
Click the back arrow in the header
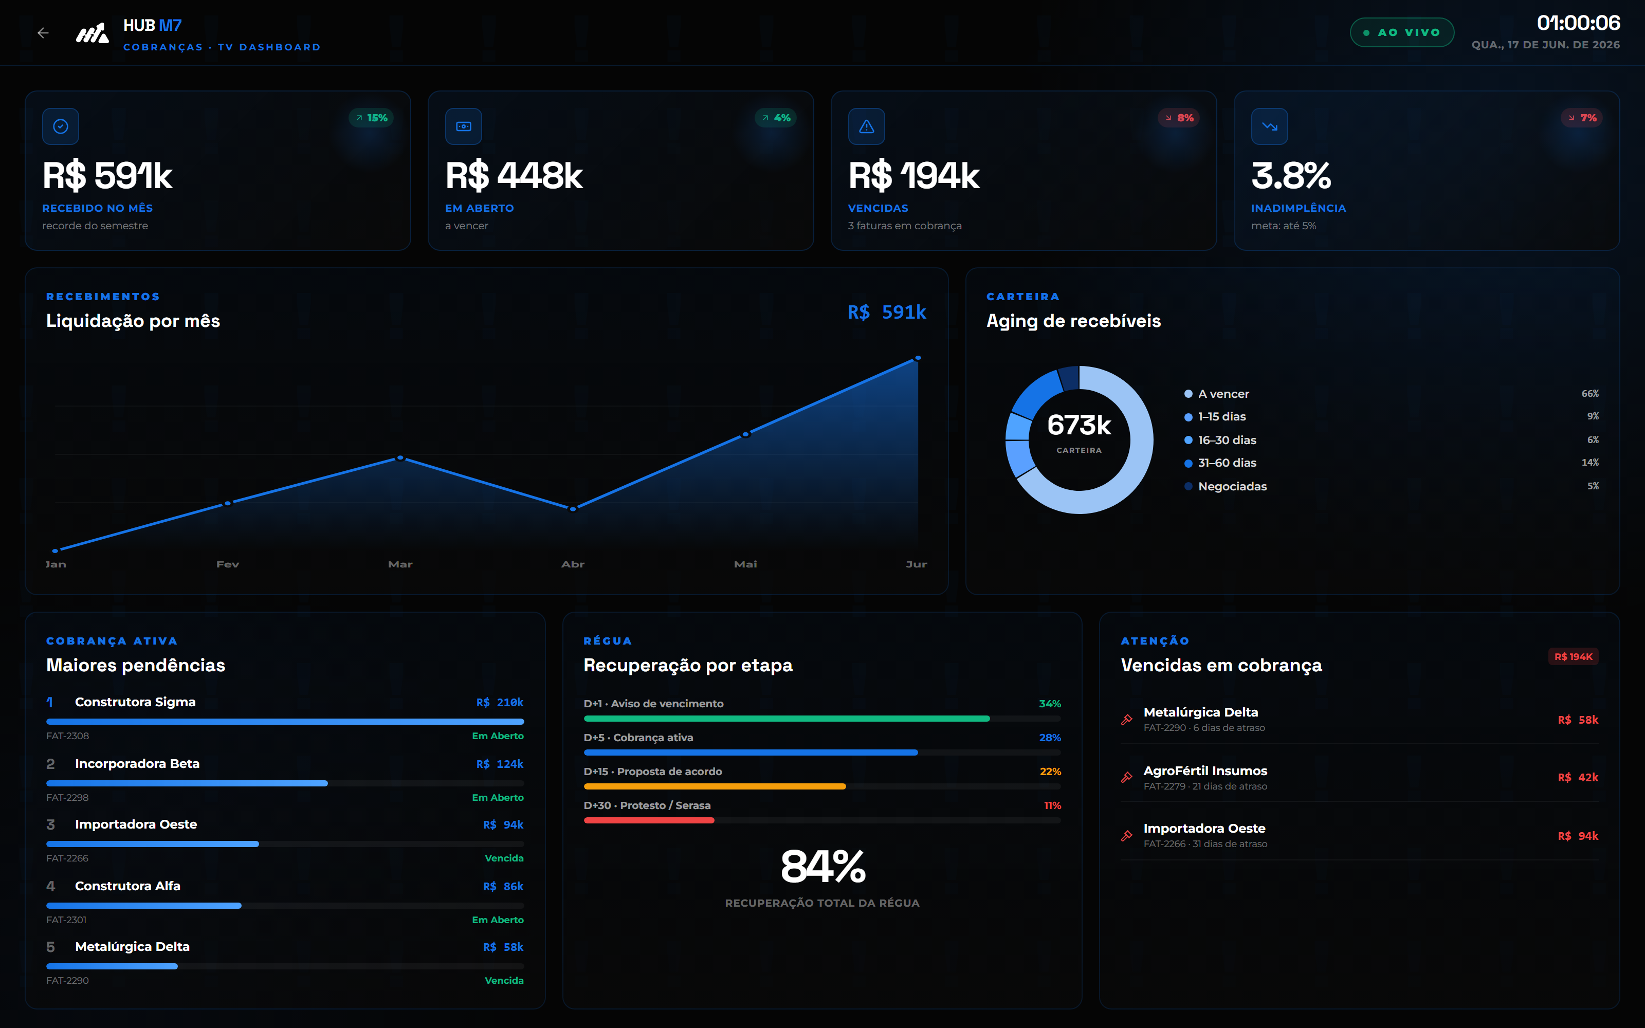(x=43, y=32)
